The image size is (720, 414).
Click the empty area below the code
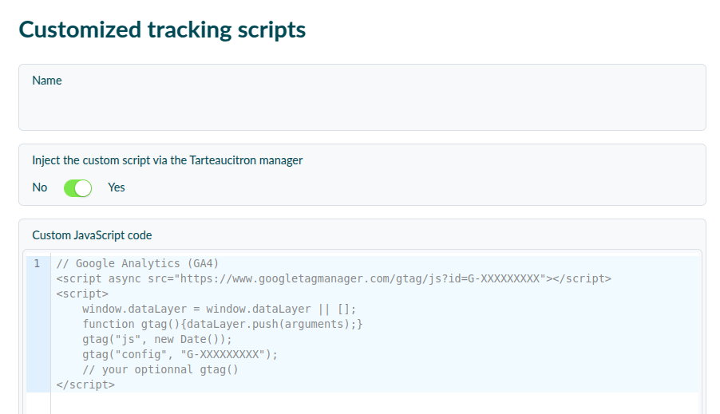coord(374,404)
